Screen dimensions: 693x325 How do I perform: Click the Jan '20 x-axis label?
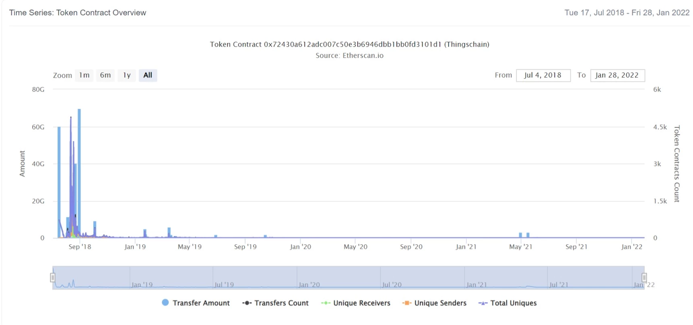(x=301, y=247)
